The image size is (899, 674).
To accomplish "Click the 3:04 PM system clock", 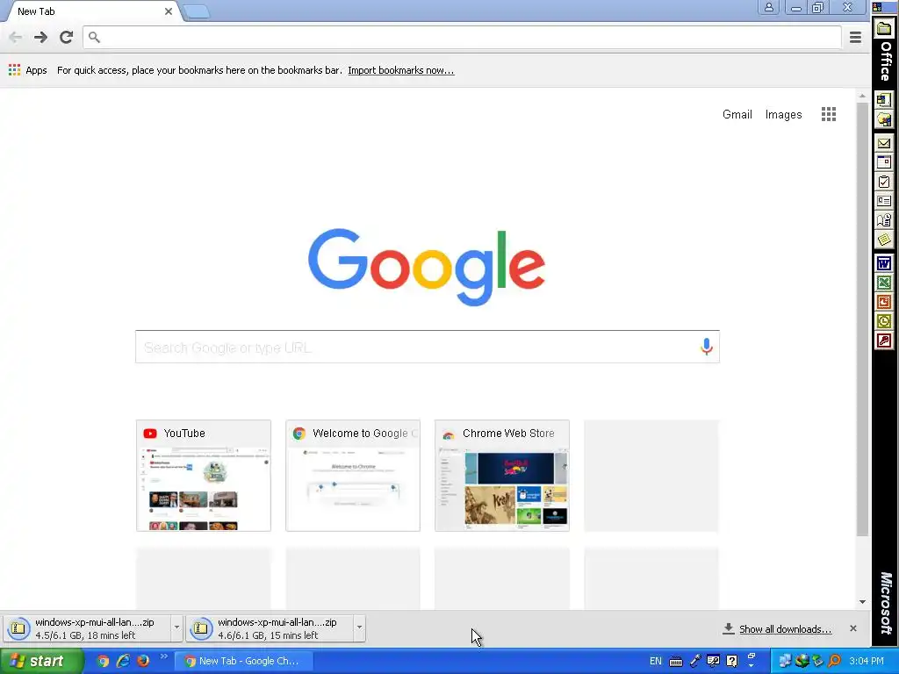I will (x=867, y=662).
